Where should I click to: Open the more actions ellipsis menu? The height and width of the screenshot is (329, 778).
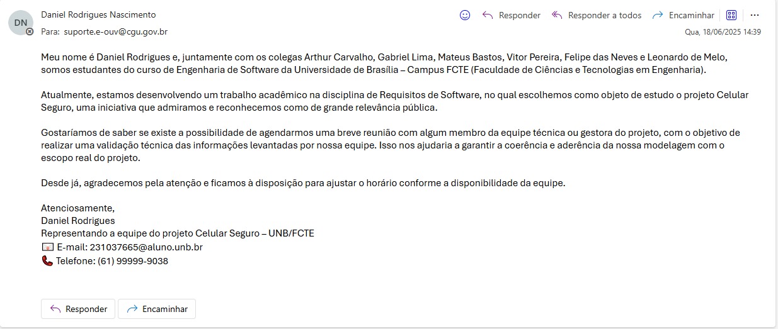tap(755, 15)
